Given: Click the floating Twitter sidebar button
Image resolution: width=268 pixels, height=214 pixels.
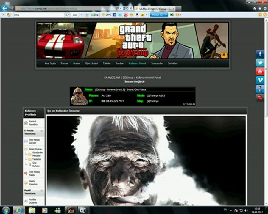Looking at the screenshot, I should 260,63.
